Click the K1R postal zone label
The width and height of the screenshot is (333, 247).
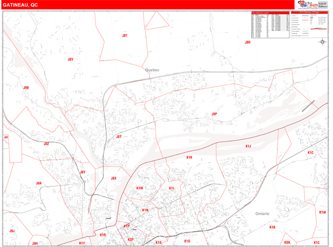103,235
